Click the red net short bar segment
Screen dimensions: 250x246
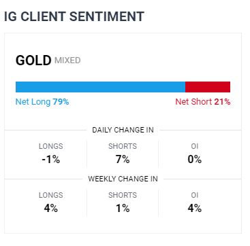click(208, 87)
